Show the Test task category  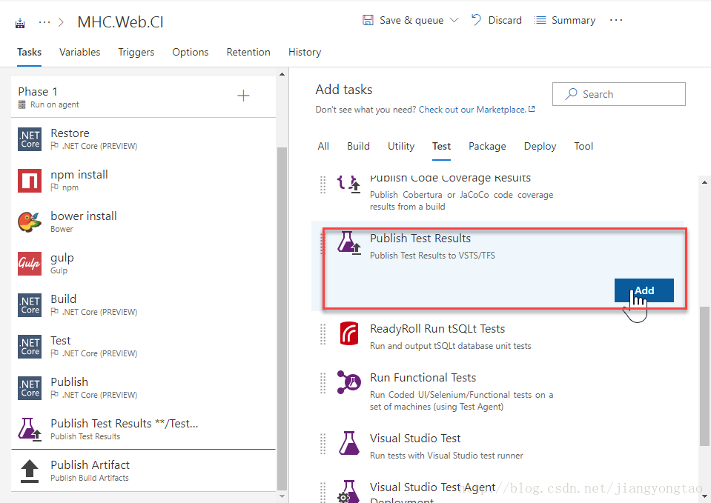coord(441,147)
